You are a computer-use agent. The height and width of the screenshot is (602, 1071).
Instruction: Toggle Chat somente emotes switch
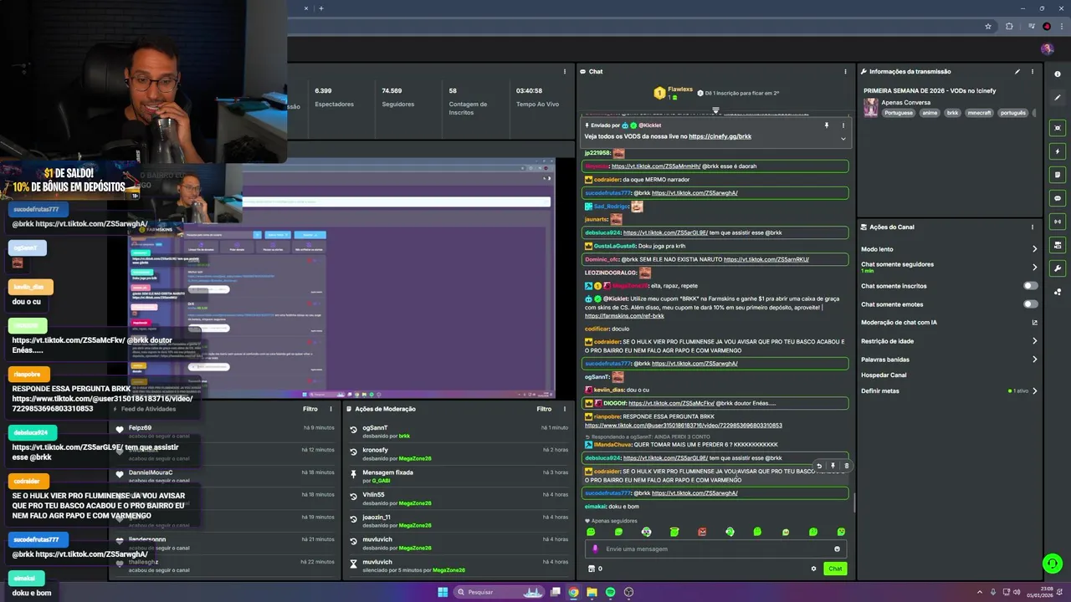point(1030,304)
